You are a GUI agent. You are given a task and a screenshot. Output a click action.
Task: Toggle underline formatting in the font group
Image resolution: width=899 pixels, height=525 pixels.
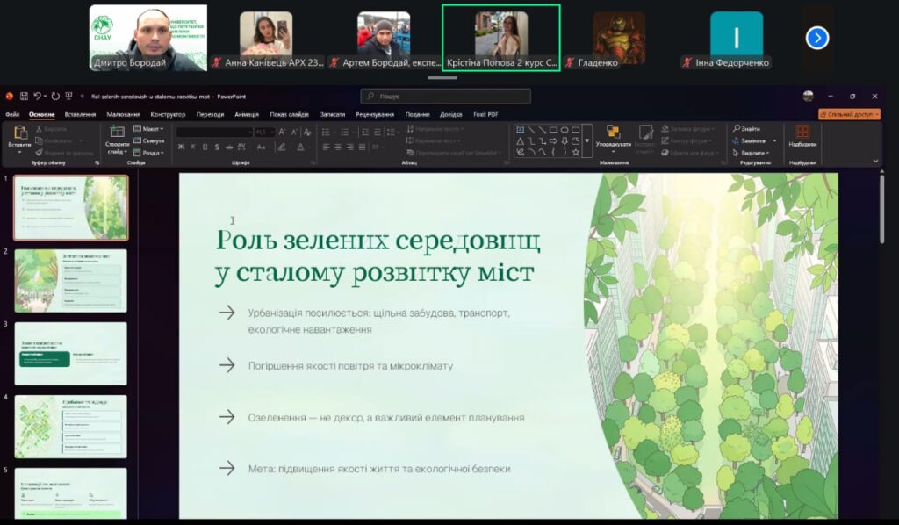[205, 147]
